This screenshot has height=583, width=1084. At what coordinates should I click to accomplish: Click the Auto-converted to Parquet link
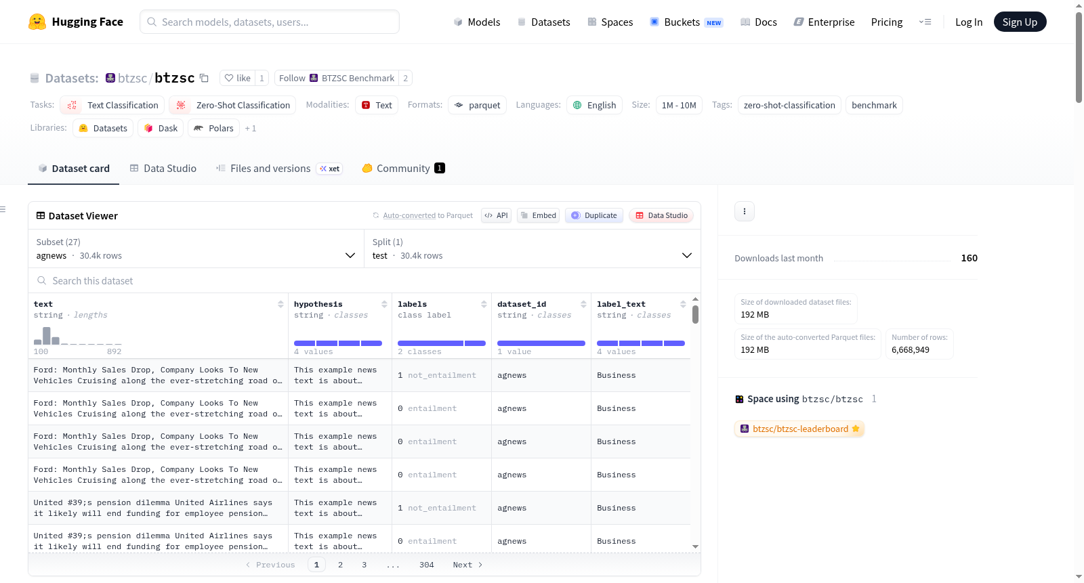(428, 215)
